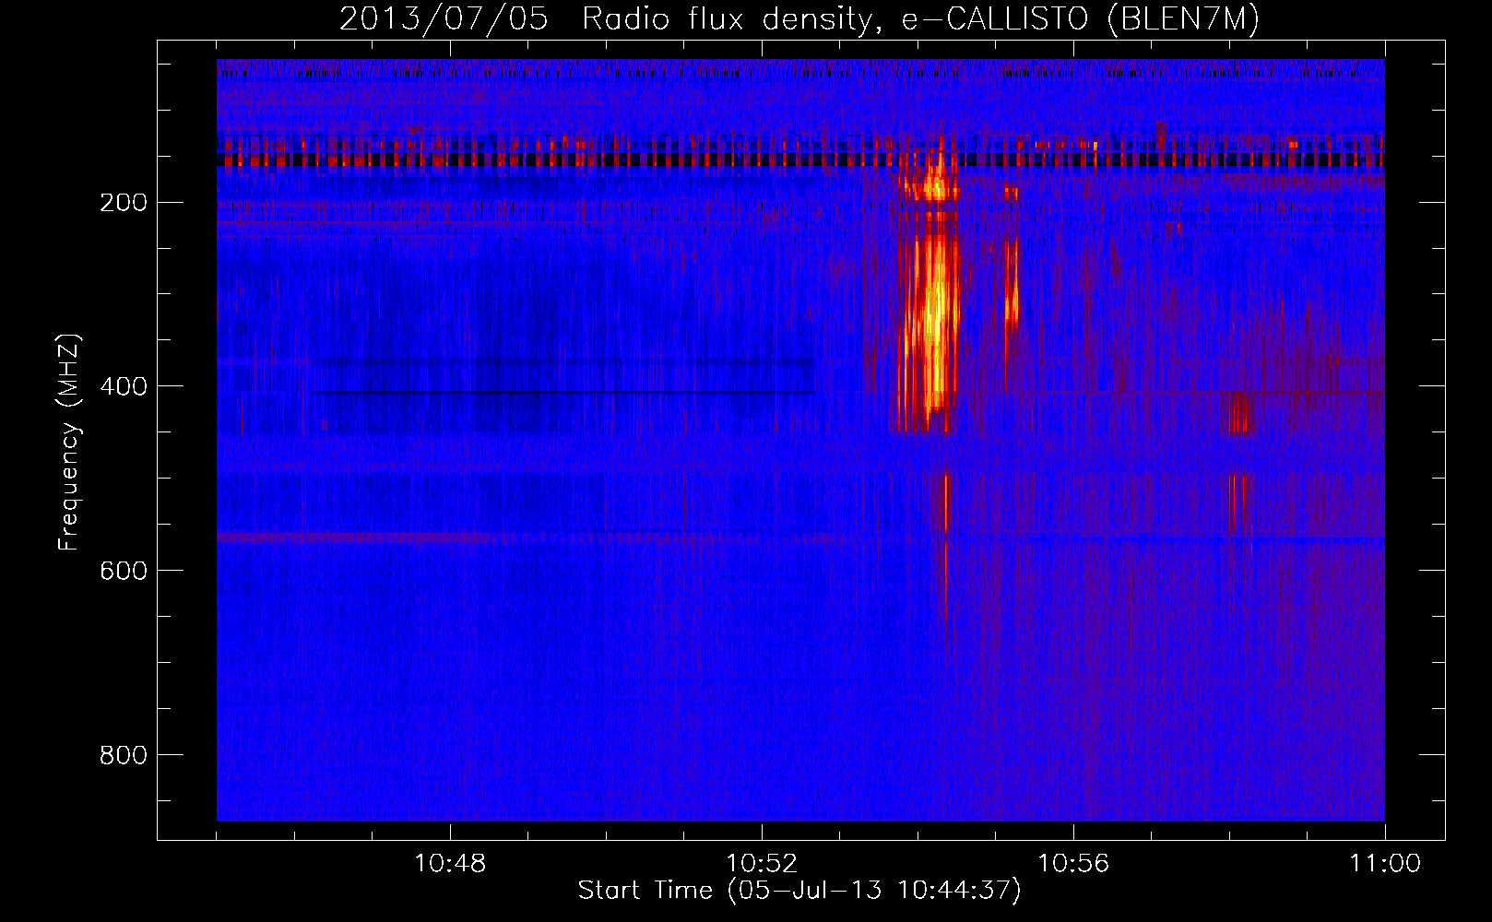Click the 10:56 time tick label
This screenshot has height=922, width=1492.
[1073, 864]
